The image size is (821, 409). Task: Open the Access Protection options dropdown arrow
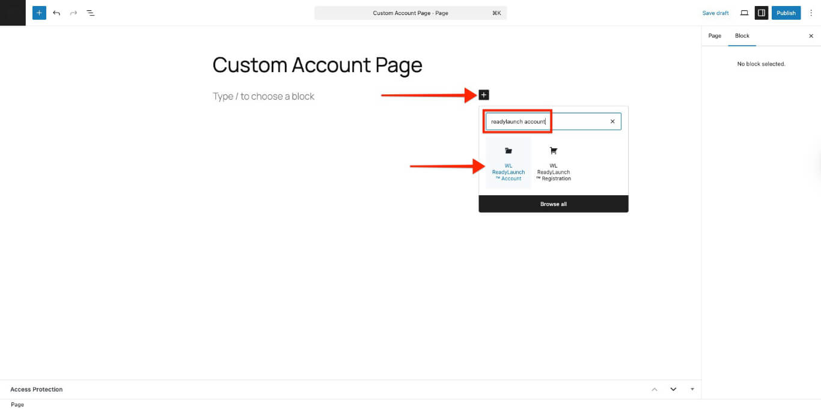tap(692, 389)
